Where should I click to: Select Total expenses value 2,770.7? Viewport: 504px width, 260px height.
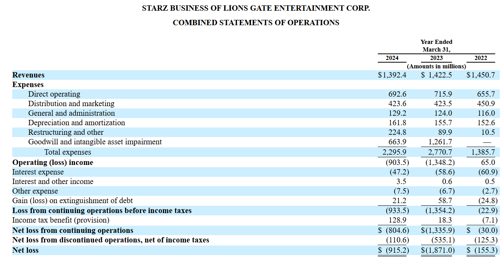[440, 152]
